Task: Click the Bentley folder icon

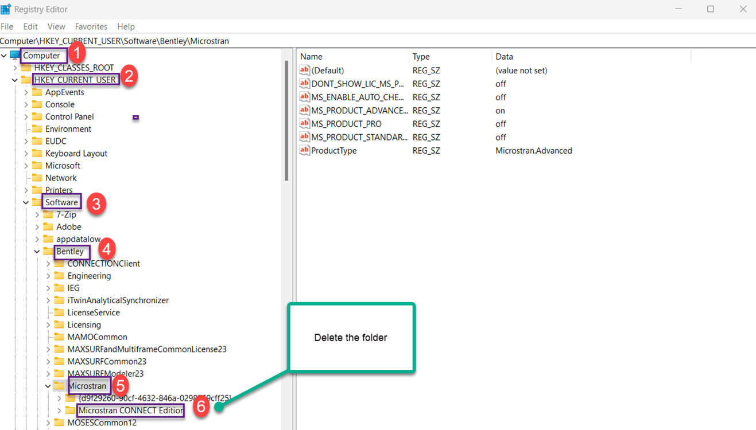Action: (x=49, y=251)
